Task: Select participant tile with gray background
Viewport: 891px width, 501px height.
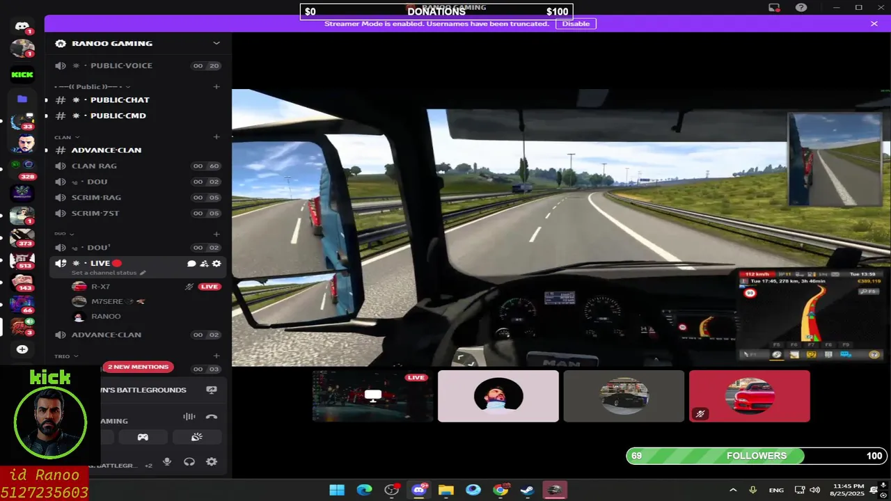Action: pyautogui.click(x=624, y=396)
